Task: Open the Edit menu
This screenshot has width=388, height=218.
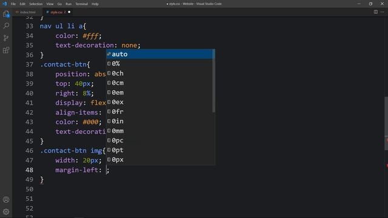Action: coord(22,4)
